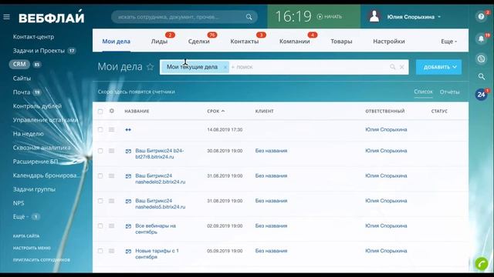Screen dimensions: 494x277
Task: Open the Все вебинары на сентябрь activity
Action: pyautogui.click(x=156, y=229)
